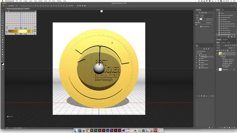
Task: Select the Eraser tool
Action: [3, 35]
